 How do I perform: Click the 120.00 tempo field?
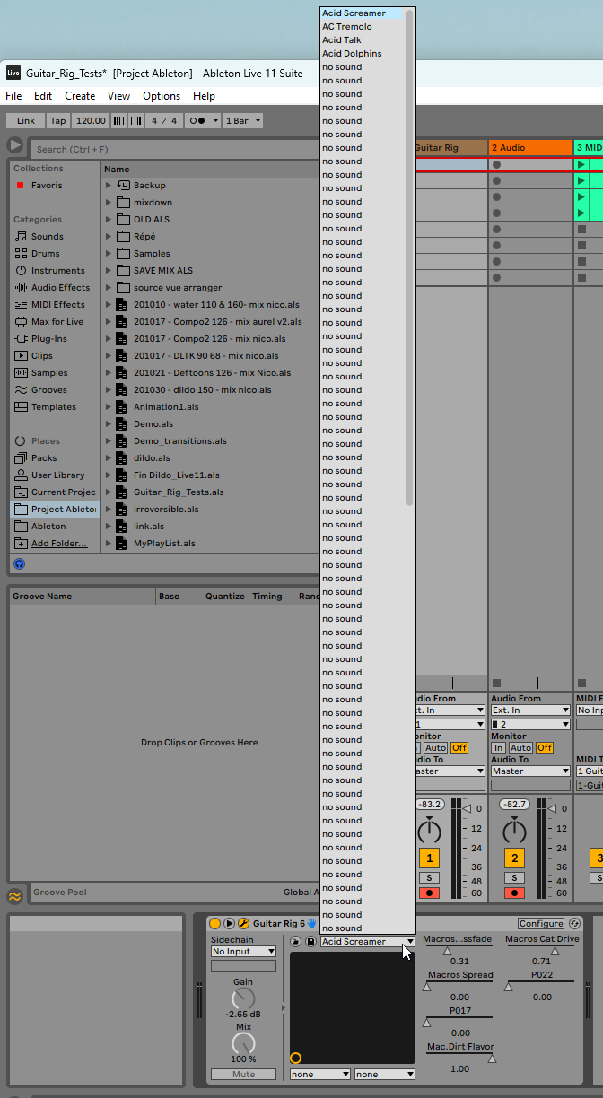[x=91, y=120]
